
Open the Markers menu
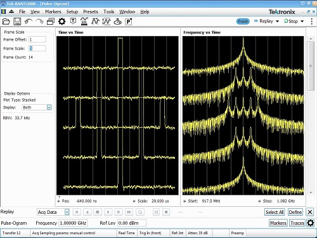tap(53, 11)
